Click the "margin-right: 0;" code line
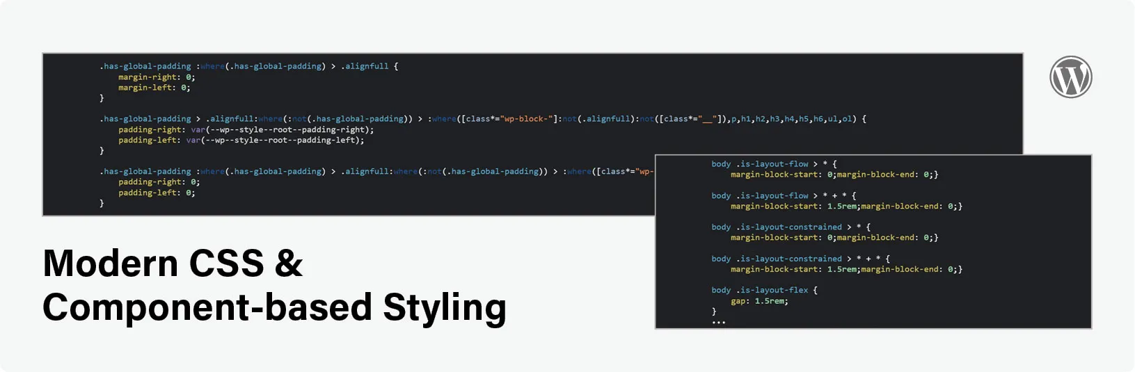The height and width of the screenshot is (372, 1135). click(x=156, y=77)
